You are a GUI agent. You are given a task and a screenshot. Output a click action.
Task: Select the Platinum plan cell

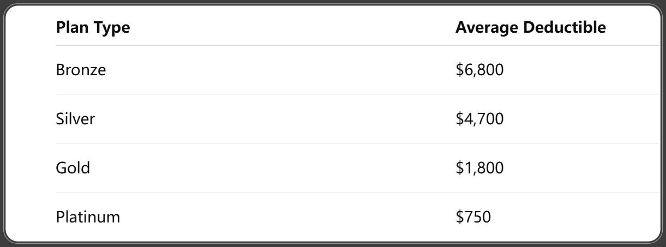pyautogui.click(x=88, y=217)
